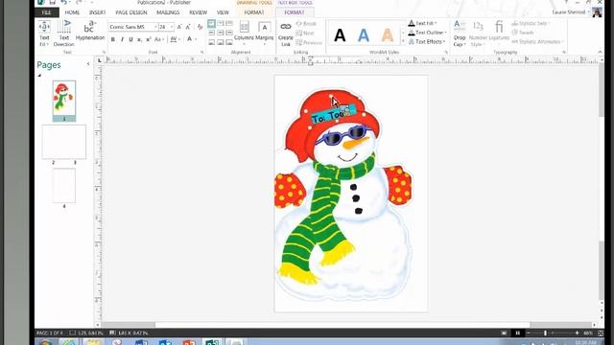
Task: Click the Stylistic Sets button
Action: tap(531, 23)
